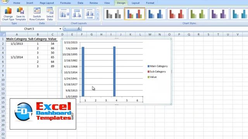Viewport: 248px width, 139px height.
Task: Choose the third chart layout thumbnail
Action: (90, 14)
